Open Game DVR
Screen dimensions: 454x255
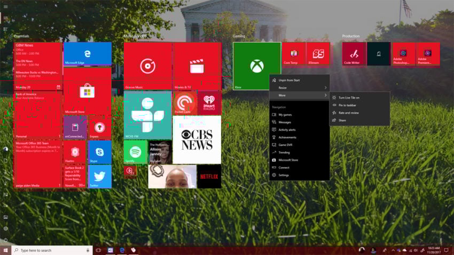[x=300, y=145]
